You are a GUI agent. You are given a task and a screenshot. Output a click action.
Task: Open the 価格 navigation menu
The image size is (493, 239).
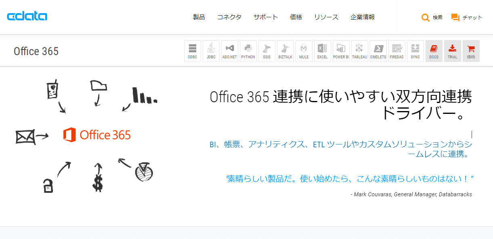[296, 17]
